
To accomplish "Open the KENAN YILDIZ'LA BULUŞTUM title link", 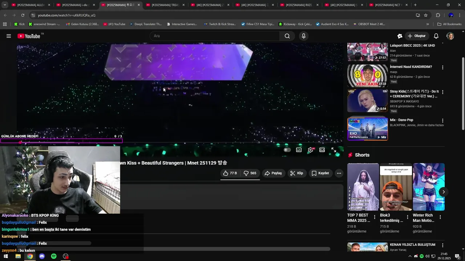I will click(412, 245).
